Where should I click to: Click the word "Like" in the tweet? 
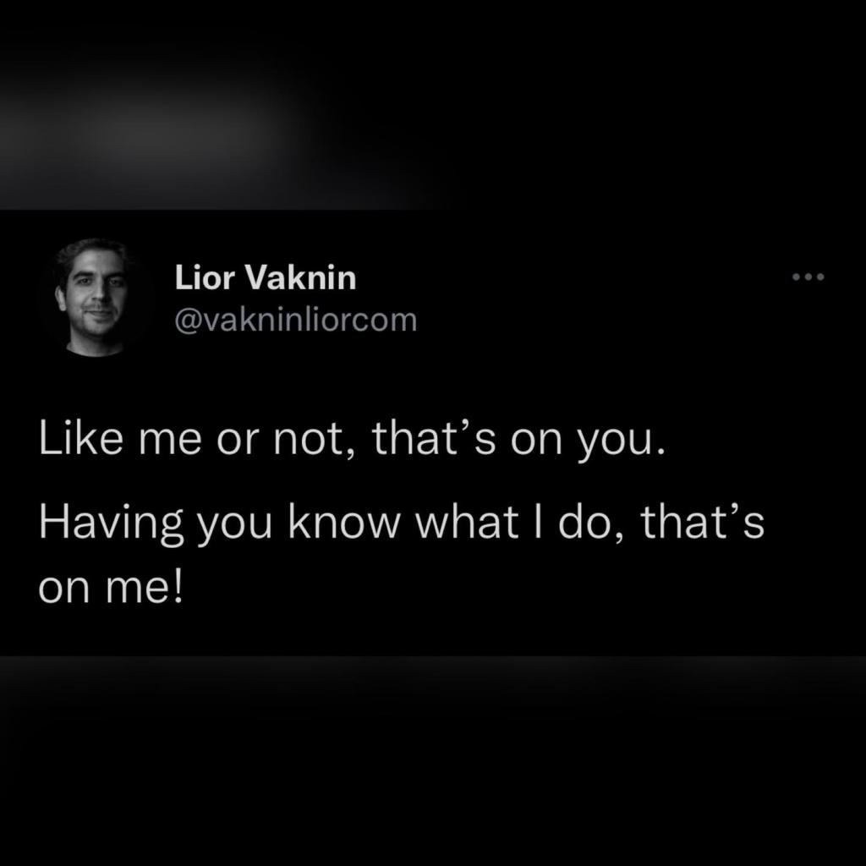80,438
